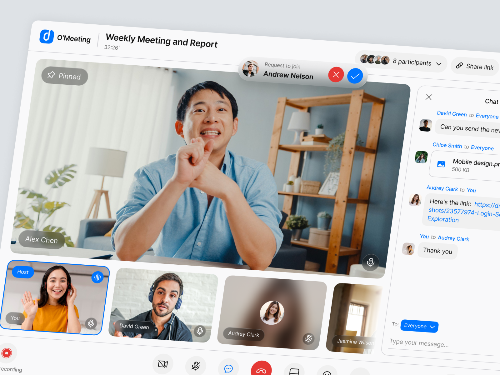The image size is (500, 375).
Task: Toggle microphone on your video tile
Action: (x=91, y=323)
